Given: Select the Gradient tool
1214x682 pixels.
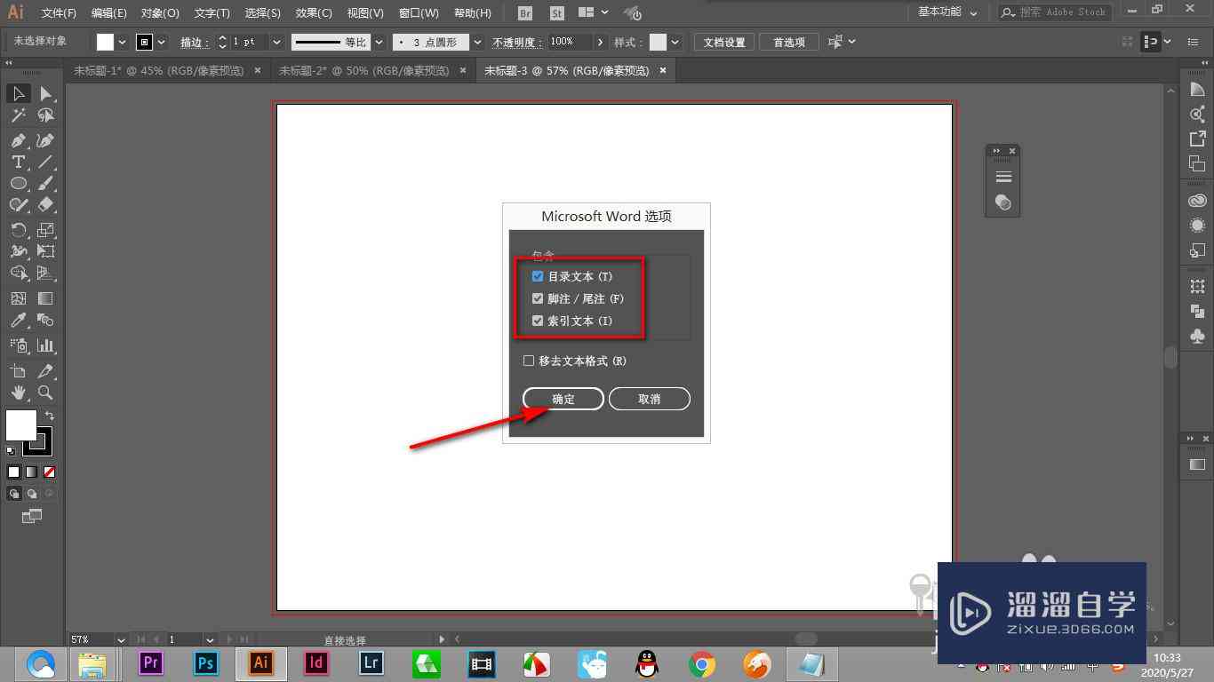Looking at the screenshot, I should (45, 298).
